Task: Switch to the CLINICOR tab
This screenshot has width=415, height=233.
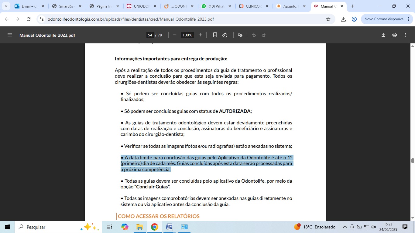Action: [x=254, y=6]
